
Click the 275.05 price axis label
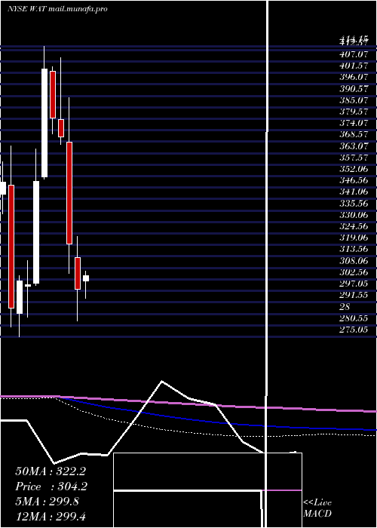pos(354,330)
